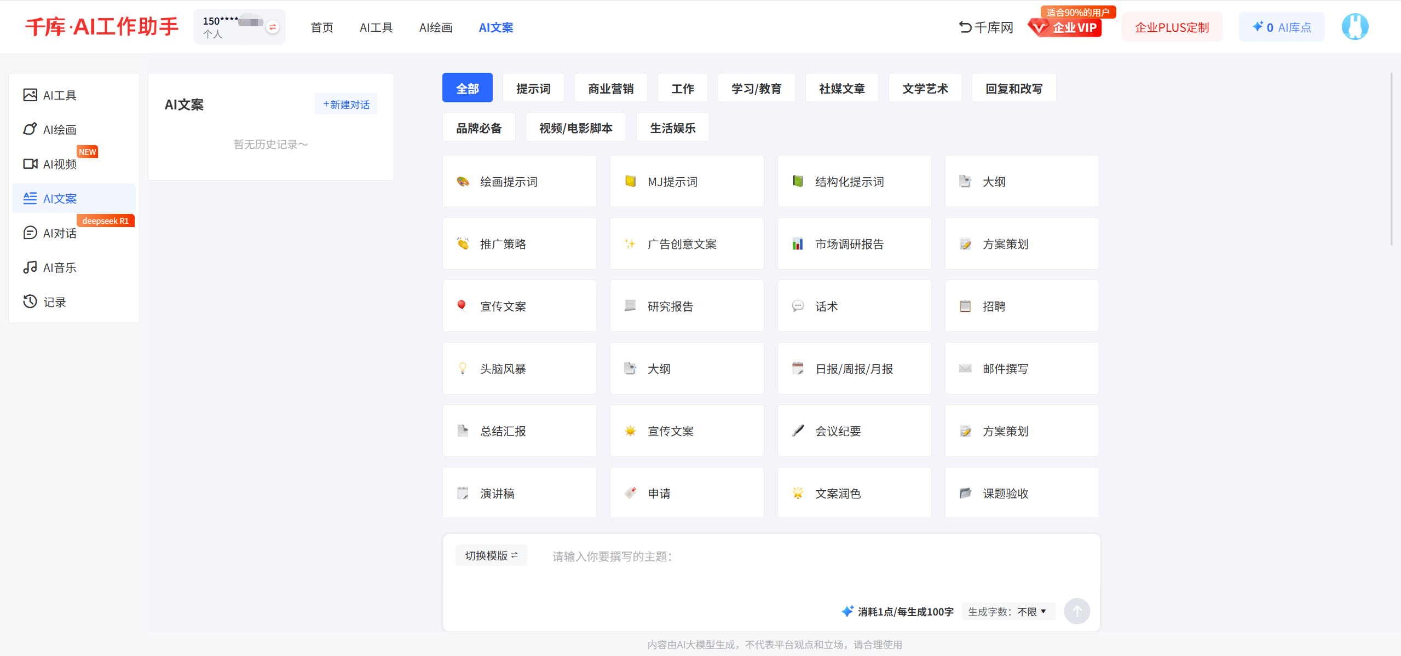The width and height of the screenshot is (1401, 656).
Task: Click the 企业VIP badge at the top
Action: point(1065,28)
